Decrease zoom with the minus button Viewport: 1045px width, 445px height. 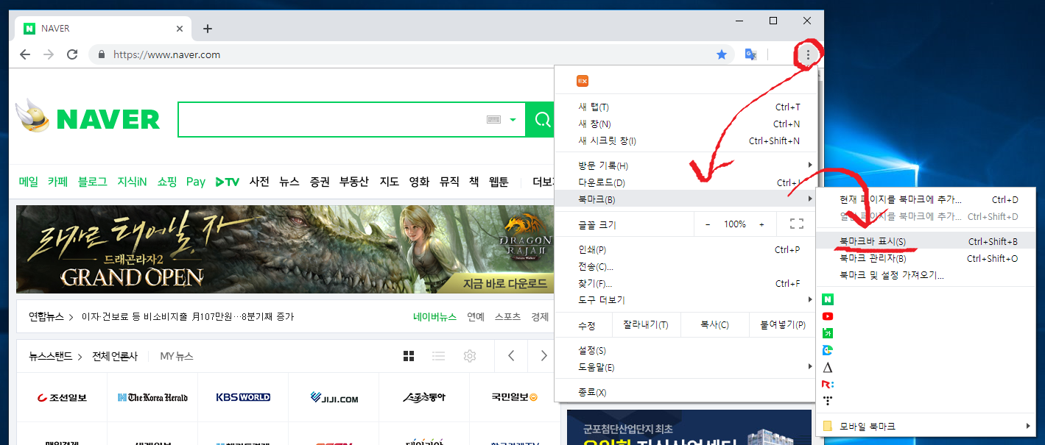coord(708,224)
